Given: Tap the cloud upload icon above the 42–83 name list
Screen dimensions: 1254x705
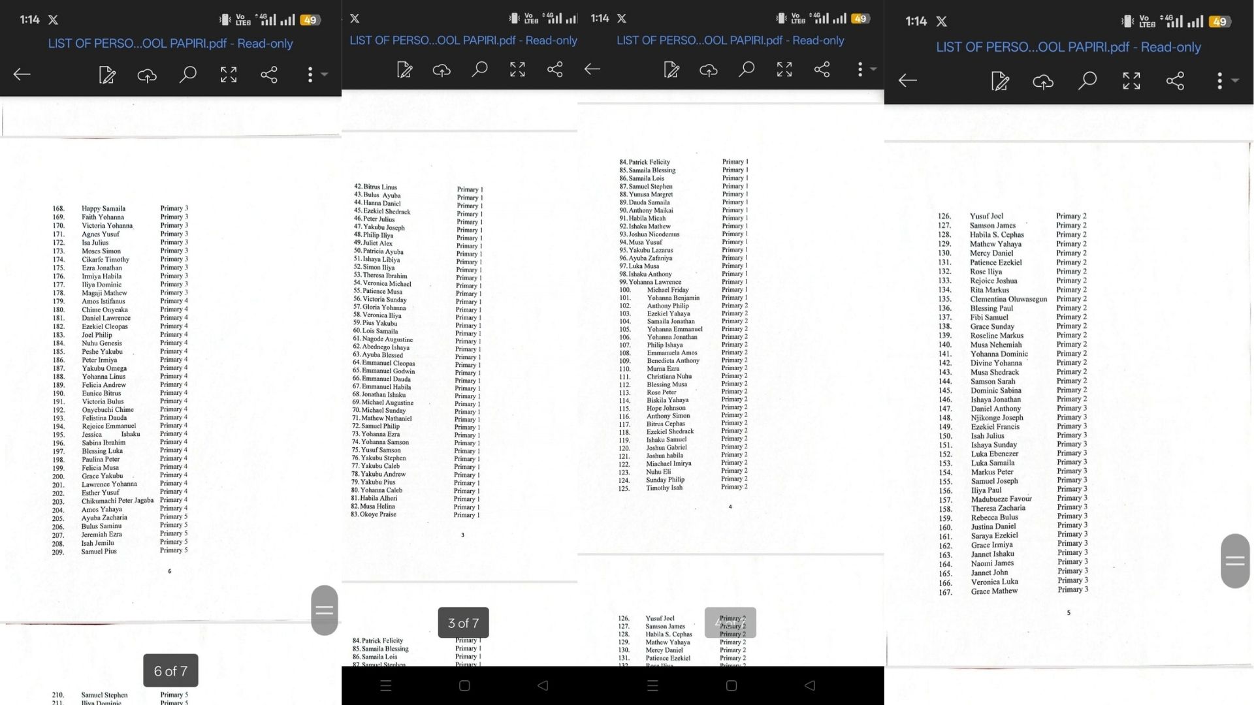Looking at the screenshot, I should (442, 70).
